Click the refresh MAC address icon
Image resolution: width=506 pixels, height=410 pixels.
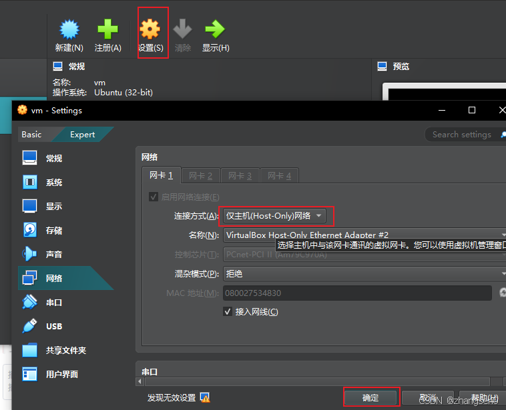point(503,293)
